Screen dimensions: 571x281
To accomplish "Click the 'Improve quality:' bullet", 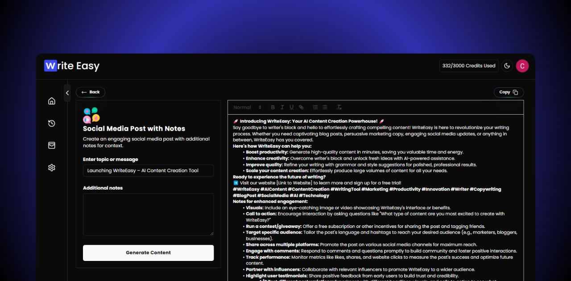I will [x=361, y=165].
